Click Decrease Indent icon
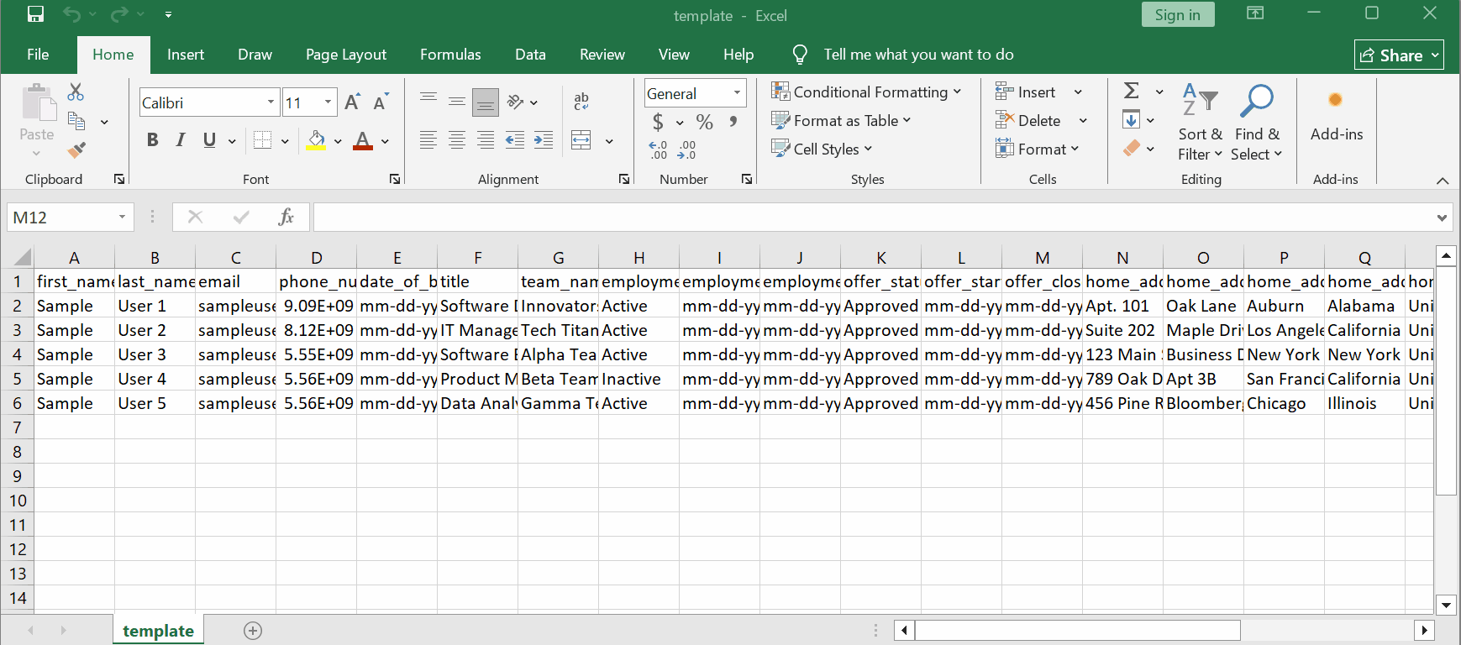Viewport: 1461px width, 645px height. (515, 140)
